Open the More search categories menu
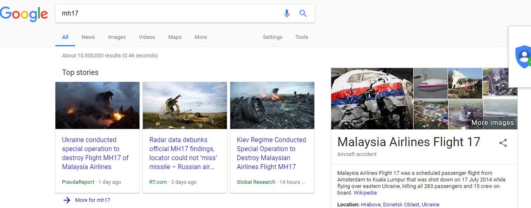This screenshot has height=208, width=531. (x=201, y=37)
